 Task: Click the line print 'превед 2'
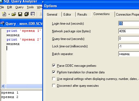(24, 39)
